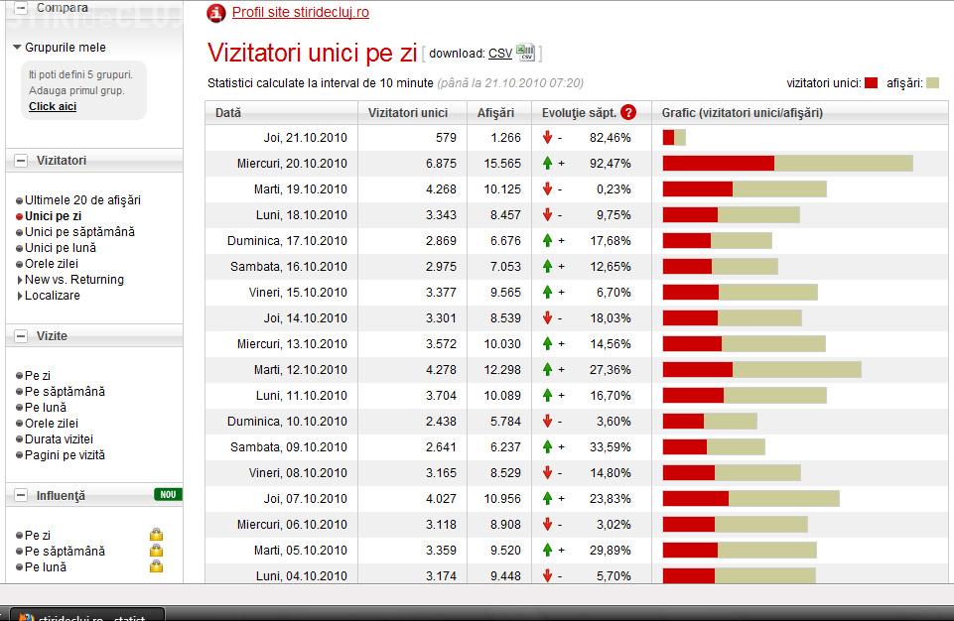Collapse the Vizite section
Screen dimensions: 954x621
point(20,336)
